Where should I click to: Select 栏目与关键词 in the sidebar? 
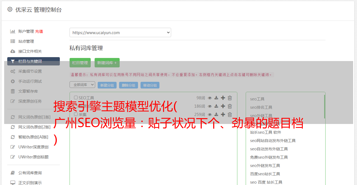[33, 61]
